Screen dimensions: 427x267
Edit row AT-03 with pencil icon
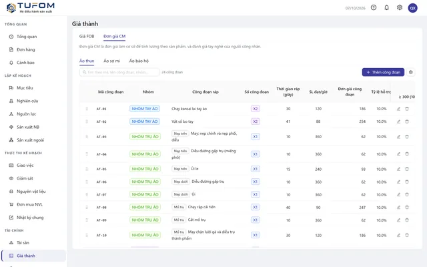point(398,136)
